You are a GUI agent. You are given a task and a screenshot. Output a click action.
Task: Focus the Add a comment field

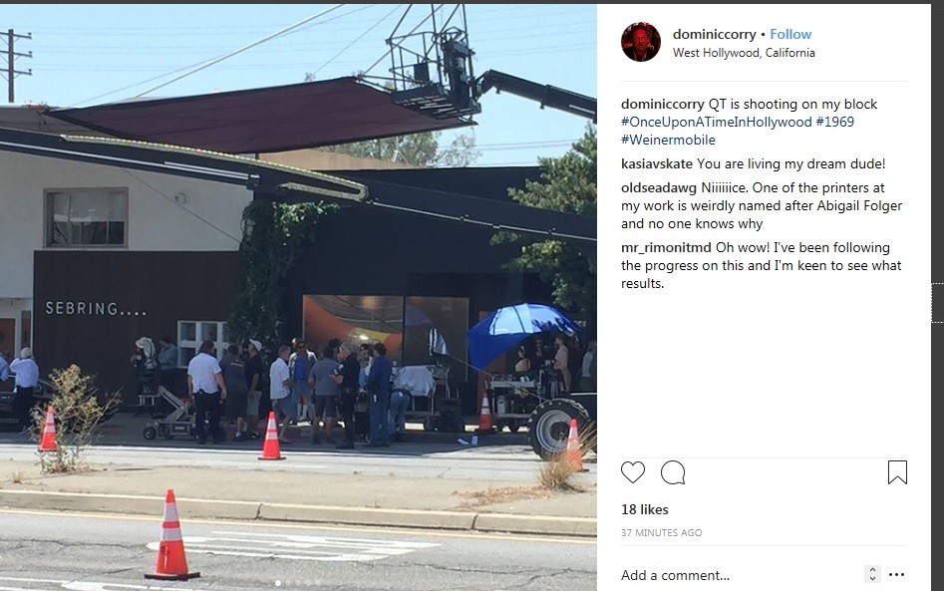(x=741, y=575)
